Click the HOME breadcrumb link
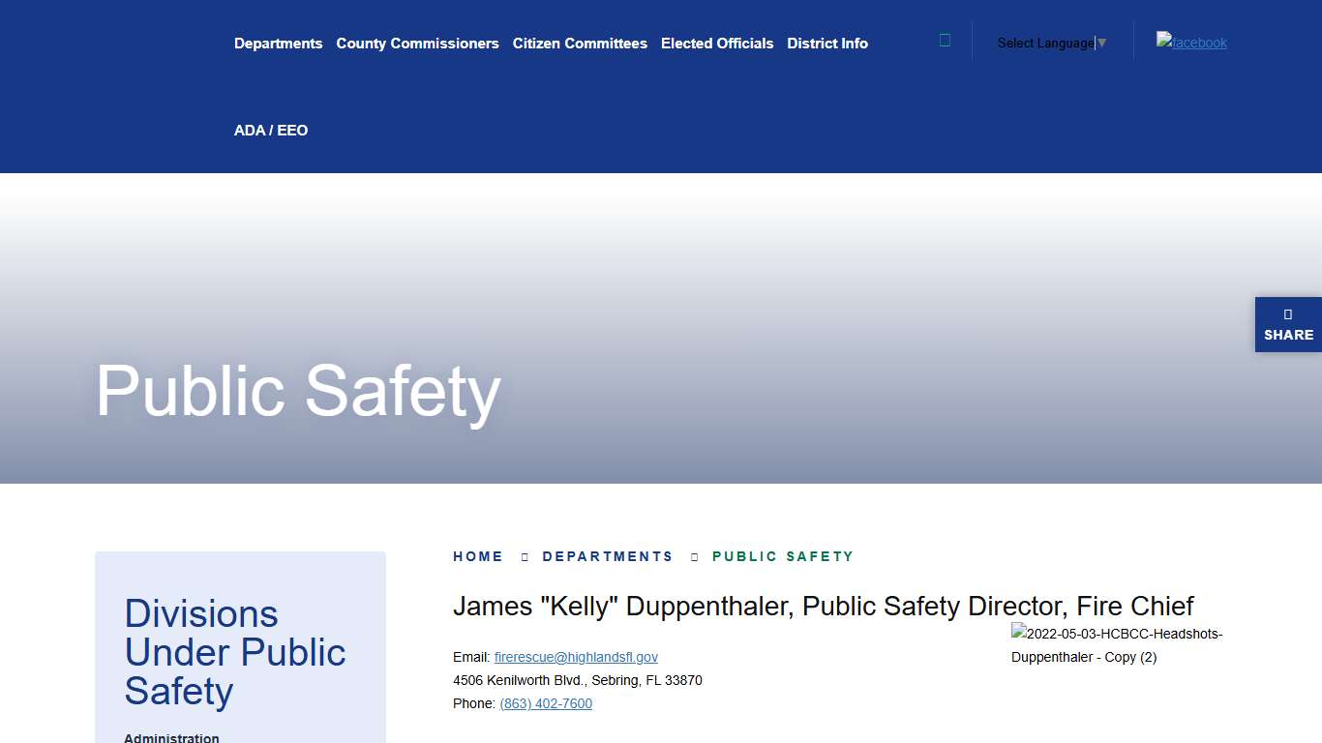Image resolution: width=1322 pixels, height=743 pixels. [x=478, y=556]
